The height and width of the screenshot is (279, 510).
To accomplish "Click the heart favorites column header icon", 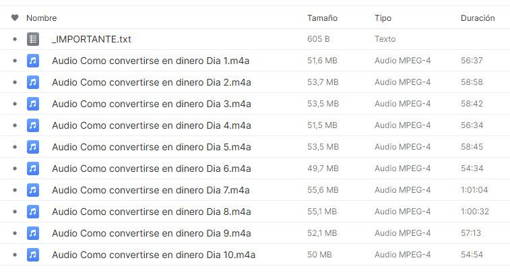I will [15, 18].
